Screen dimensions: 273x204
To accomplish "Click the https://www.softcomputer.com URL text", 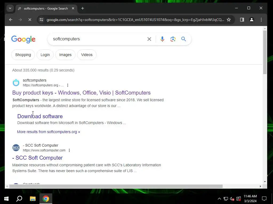I will pos(44,150).
